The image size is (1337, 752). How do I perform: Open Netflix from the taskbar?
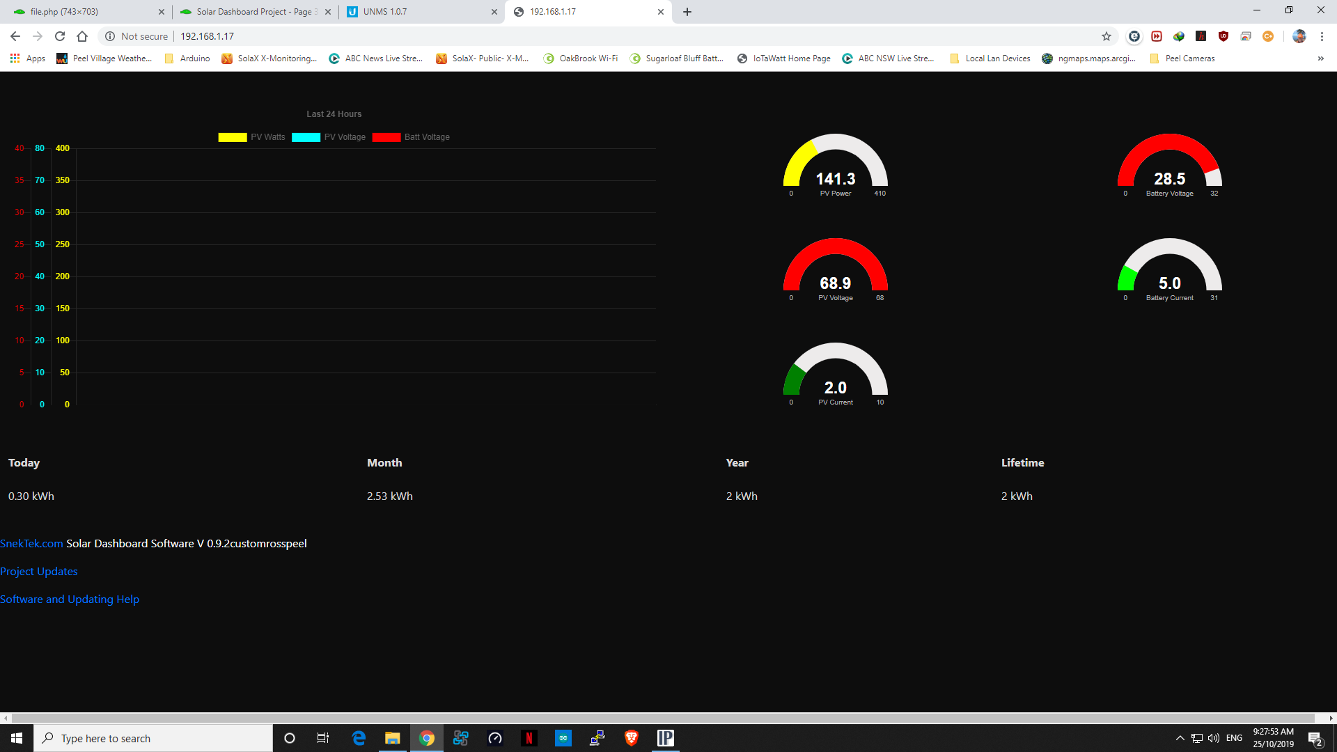tap(529, 738)
